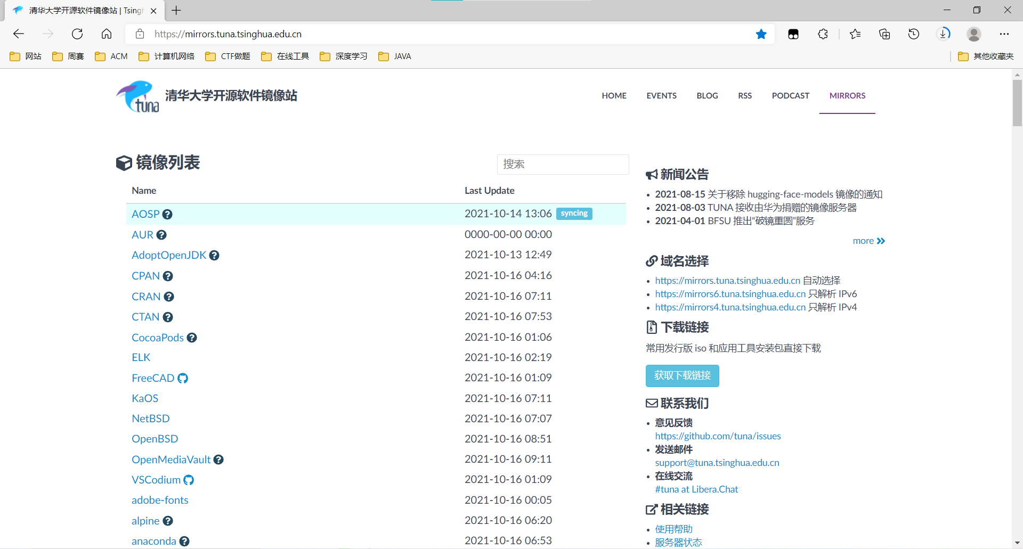1023x549 pixels.
Task: Click the page vertical scrollbar thumb
Action: pyautogui.click(x=1018, y=103)
